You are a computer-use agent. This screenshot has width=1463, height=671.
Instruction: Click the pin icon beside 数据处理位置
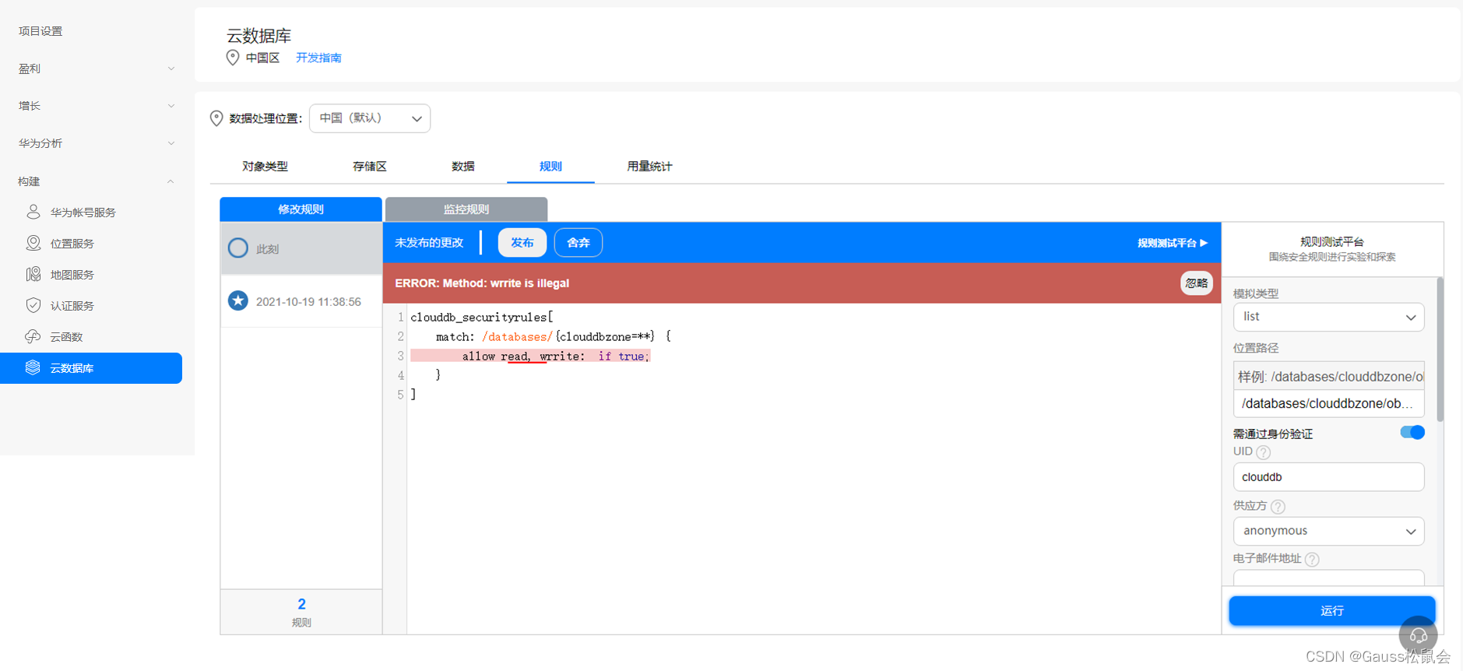point(216,118)
